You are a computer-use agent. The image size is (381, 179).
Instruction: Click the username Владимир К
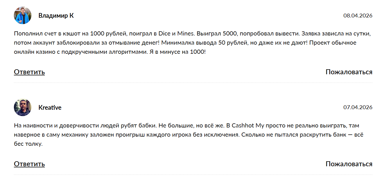(56, 15)
